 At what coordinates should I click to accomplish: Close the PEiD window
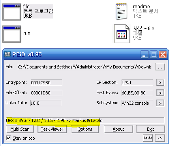(x=163, y=54)
